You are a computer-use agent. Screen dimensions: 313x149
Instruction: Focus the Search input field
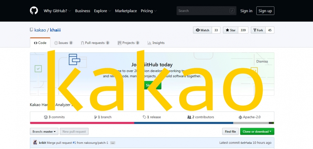click(206, 11)
